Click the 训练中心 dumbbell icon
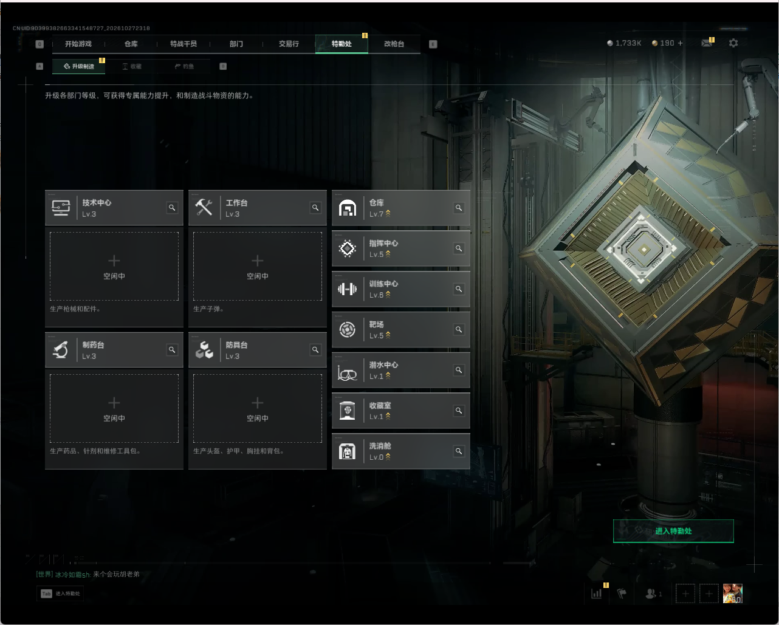Screen dimensions: 779x625 click(x=347, y=289)
